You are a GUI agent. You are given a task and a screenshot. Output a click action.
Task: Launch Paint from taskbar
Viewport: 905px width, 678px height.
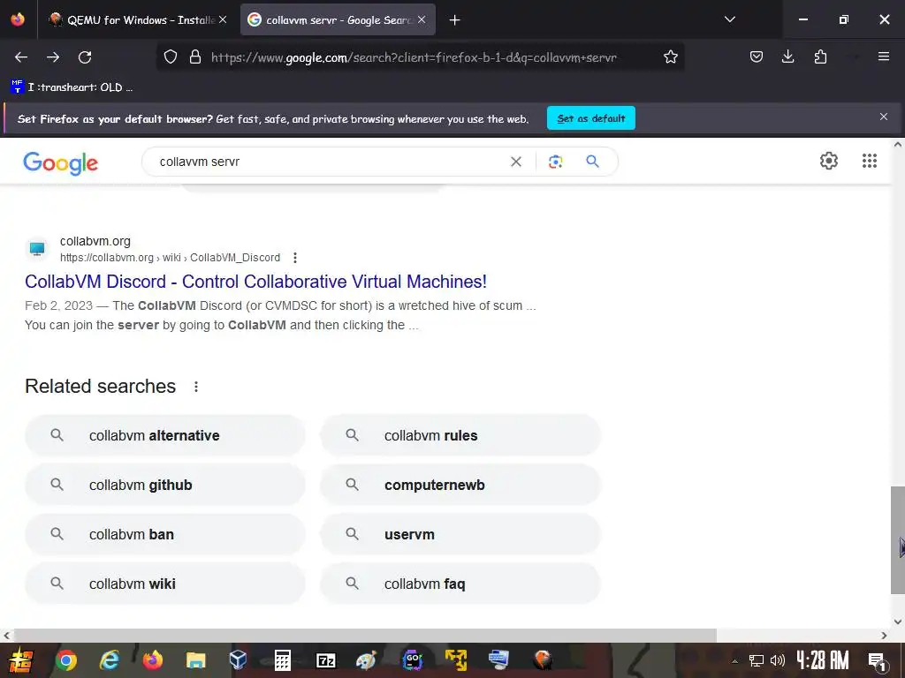pyautogui.click(x=366, y=660)
